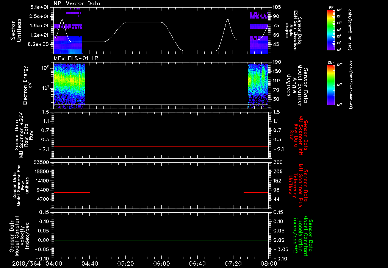
Task: Click the 45 degree Sun Elevation tick
Action: [x=276, y=45]
